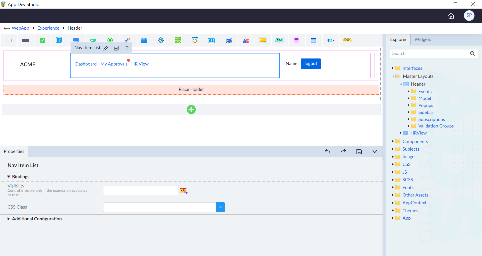The width and height of the screenshot is (482, 256).
Task: Click the Visibility expression input
Action: [141, 191]
